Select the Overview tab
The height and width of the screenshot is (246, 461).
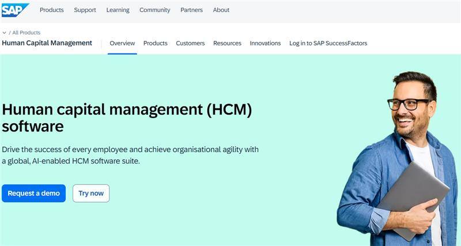[x=122, y=43]
